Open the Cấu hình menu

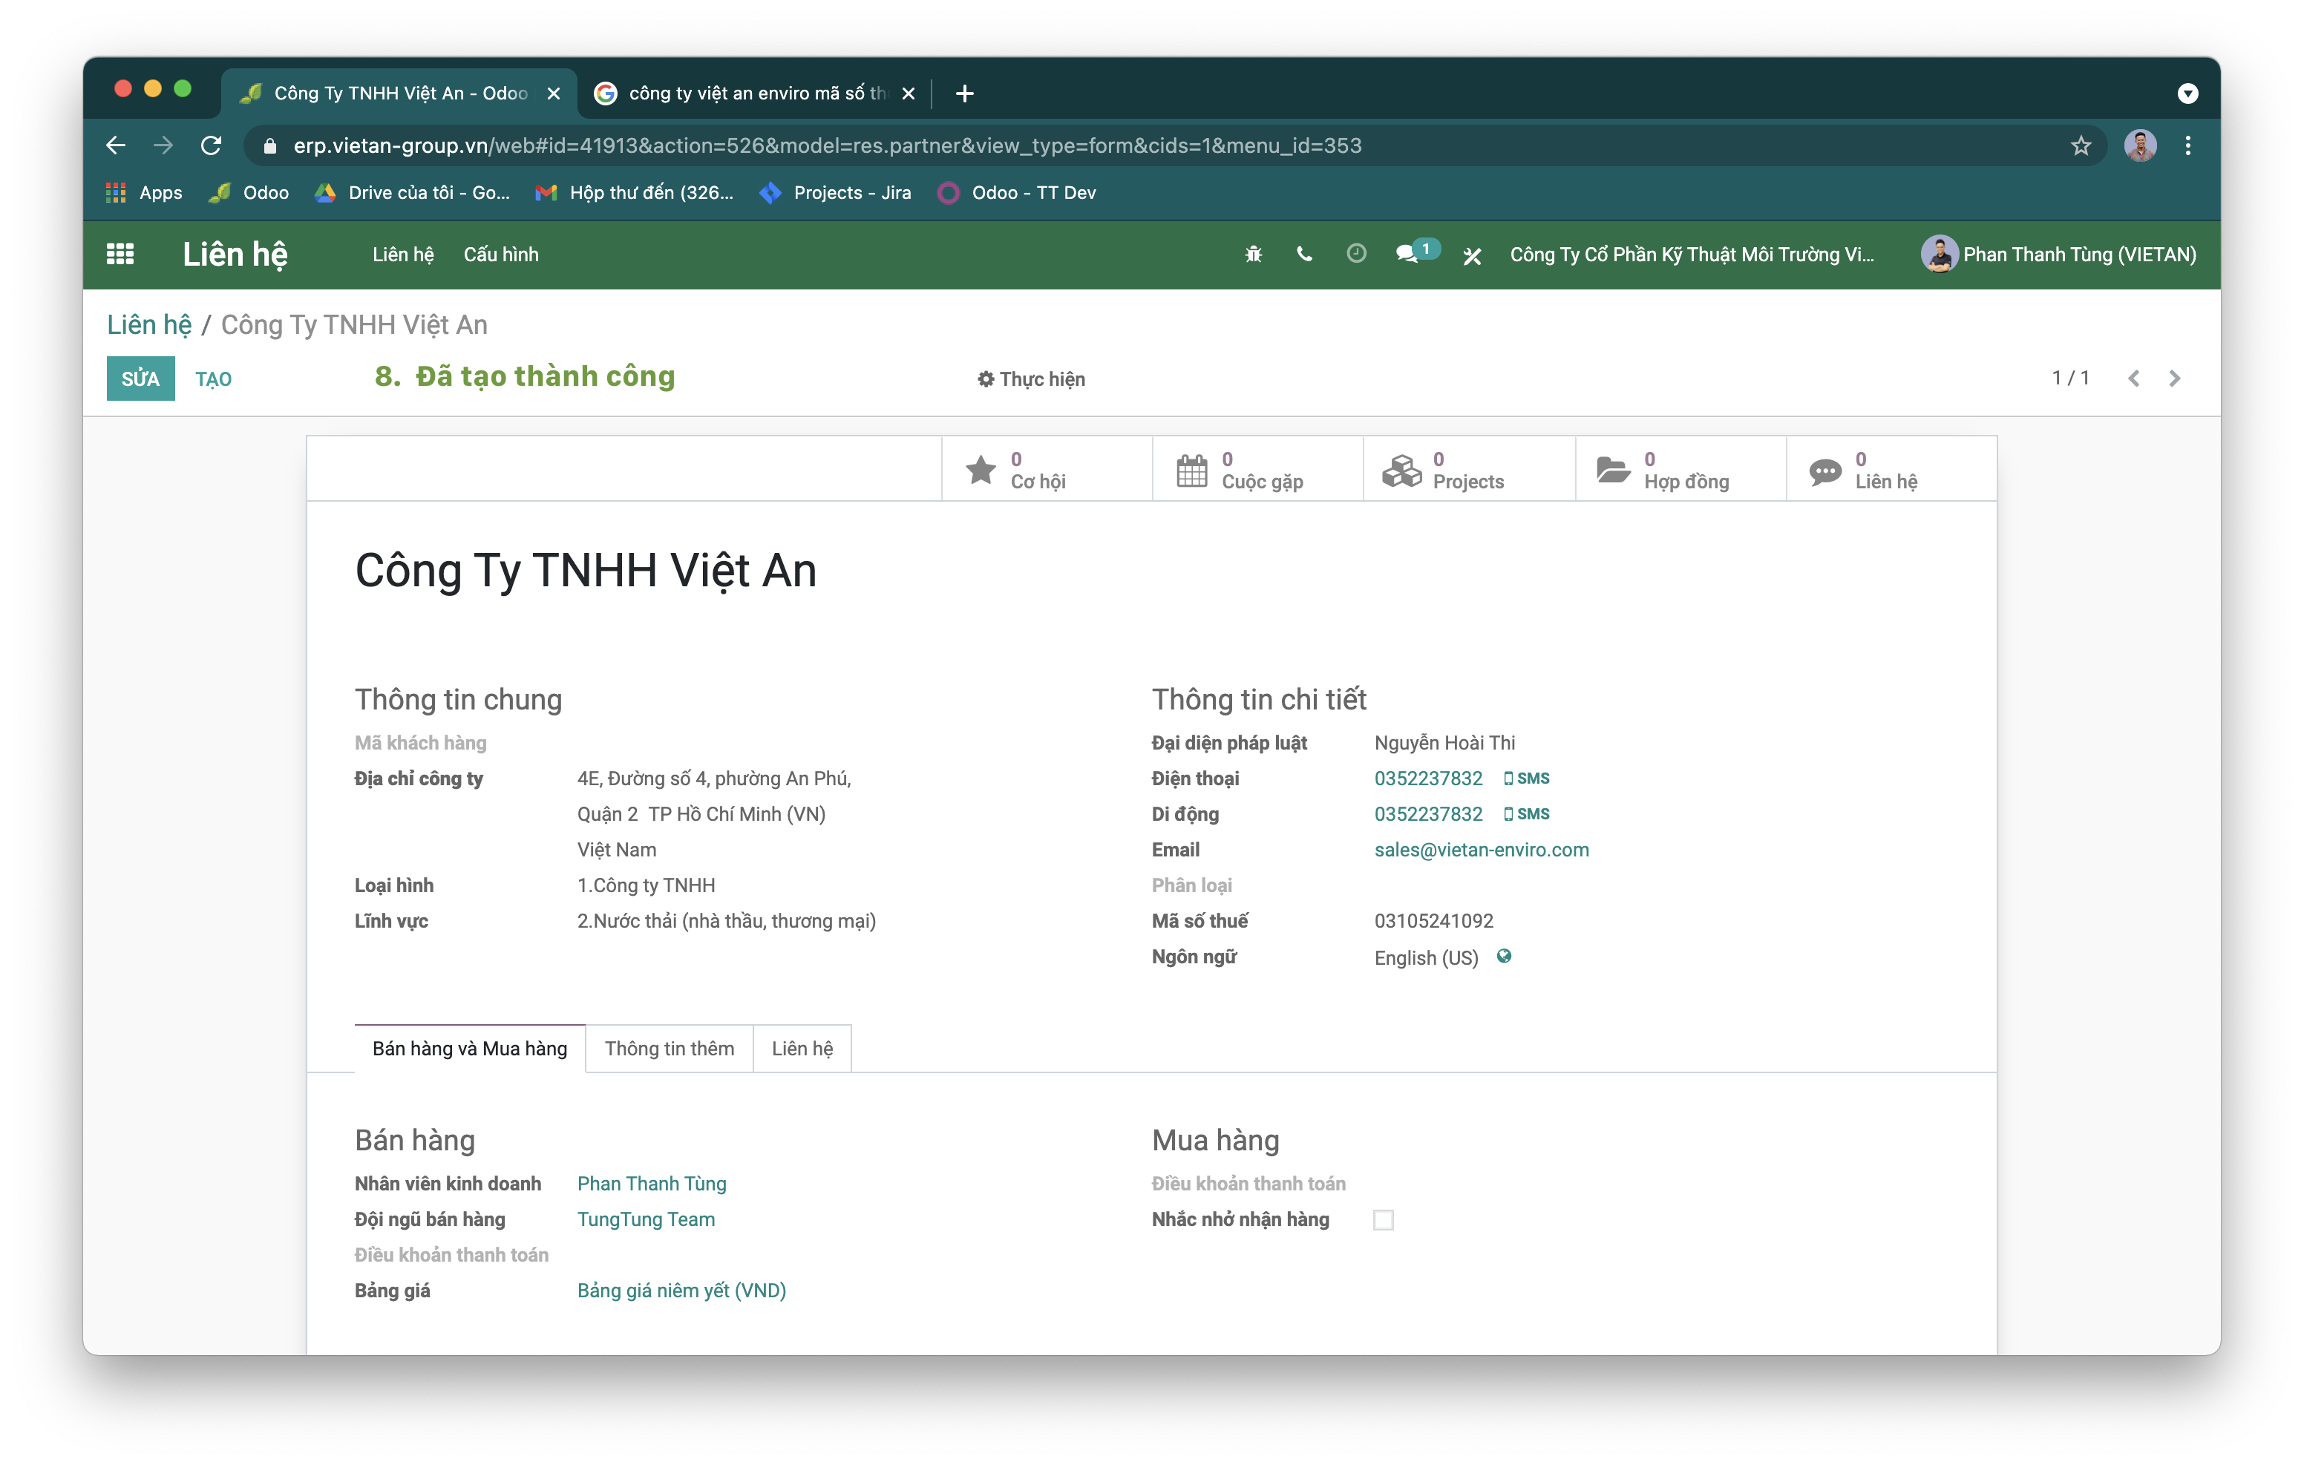(500, 255)
